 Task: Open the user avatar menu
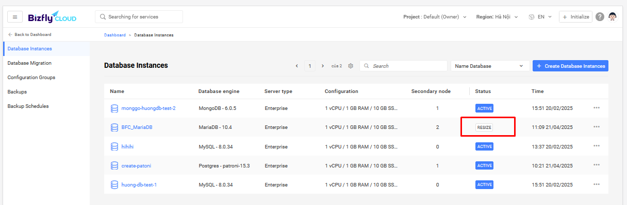tap(613, 17)
